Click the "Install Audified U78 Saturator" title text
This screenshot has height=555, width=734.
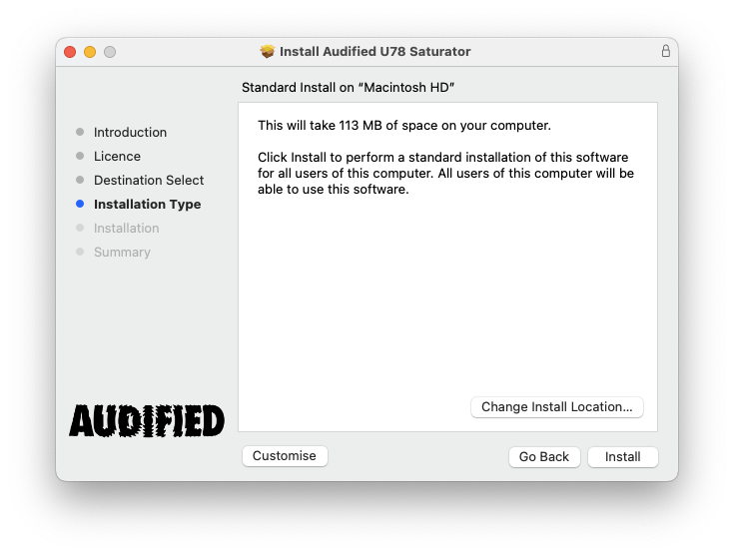(x=374, y=51)
